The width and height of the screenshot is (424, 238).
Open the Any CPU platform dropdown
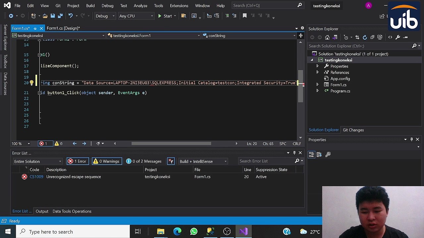tap(136, 16)
